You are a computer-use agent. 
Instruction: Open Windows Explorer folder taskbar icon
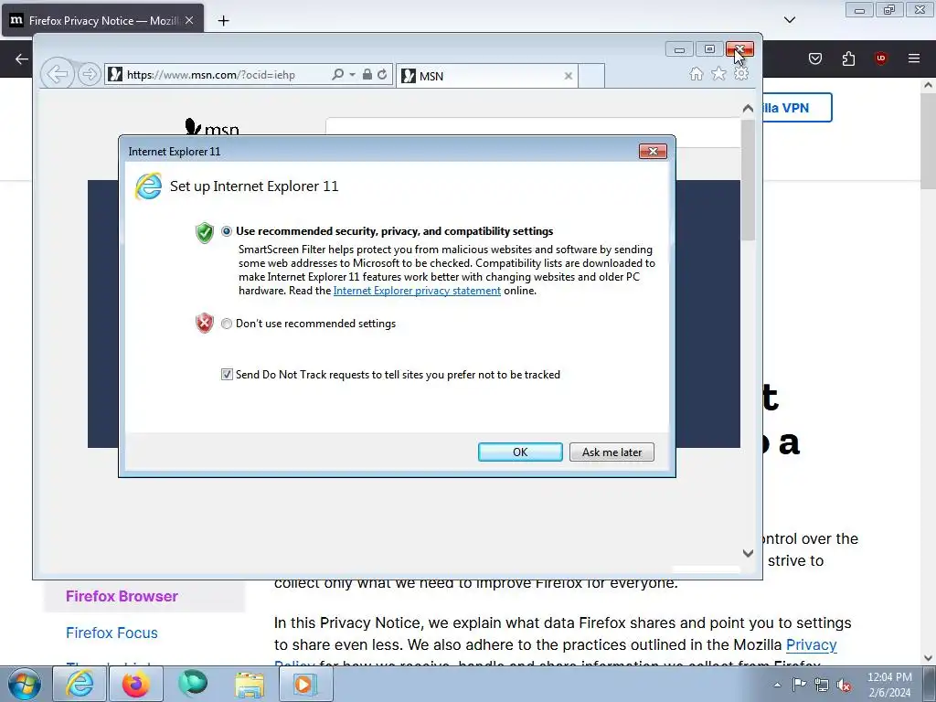[249, 684]
